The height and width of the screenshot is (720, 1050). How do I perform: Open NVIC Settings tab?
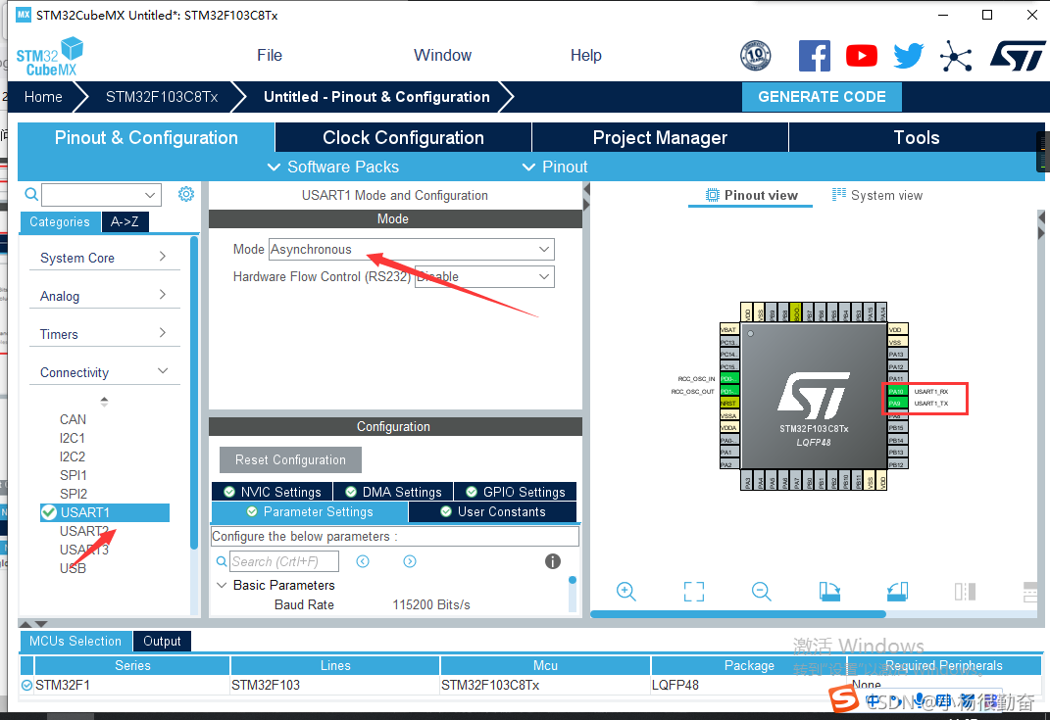pos(272,492)
